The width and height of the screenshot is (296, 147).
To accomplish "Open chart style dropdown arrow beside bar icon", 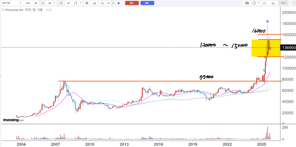I will 81,3.
